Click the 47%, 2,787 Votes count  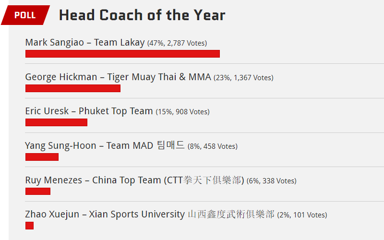[177, 43]
